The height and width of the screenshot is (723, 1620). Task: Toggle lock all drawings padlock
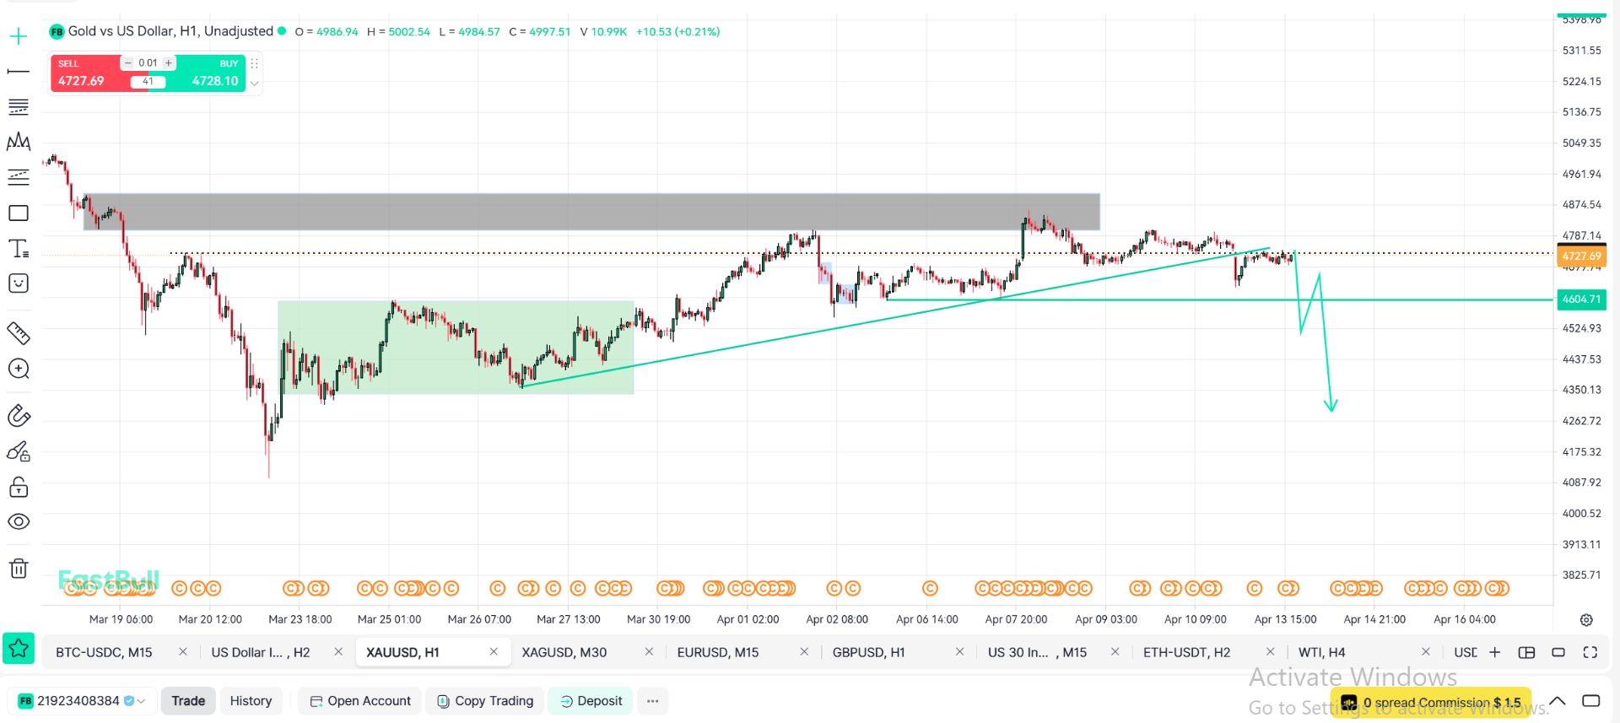click(x=18, y=488)
